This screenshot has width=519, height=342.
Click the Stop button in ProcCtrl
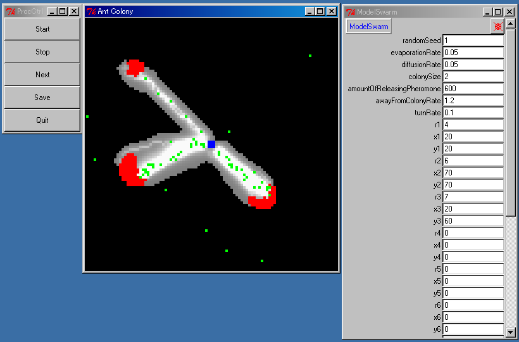point(42,52)
